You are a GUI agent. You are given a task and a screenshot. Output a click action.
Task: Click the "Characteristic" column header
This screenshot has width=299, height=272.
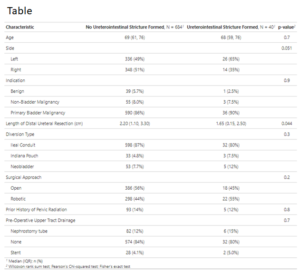20,27
